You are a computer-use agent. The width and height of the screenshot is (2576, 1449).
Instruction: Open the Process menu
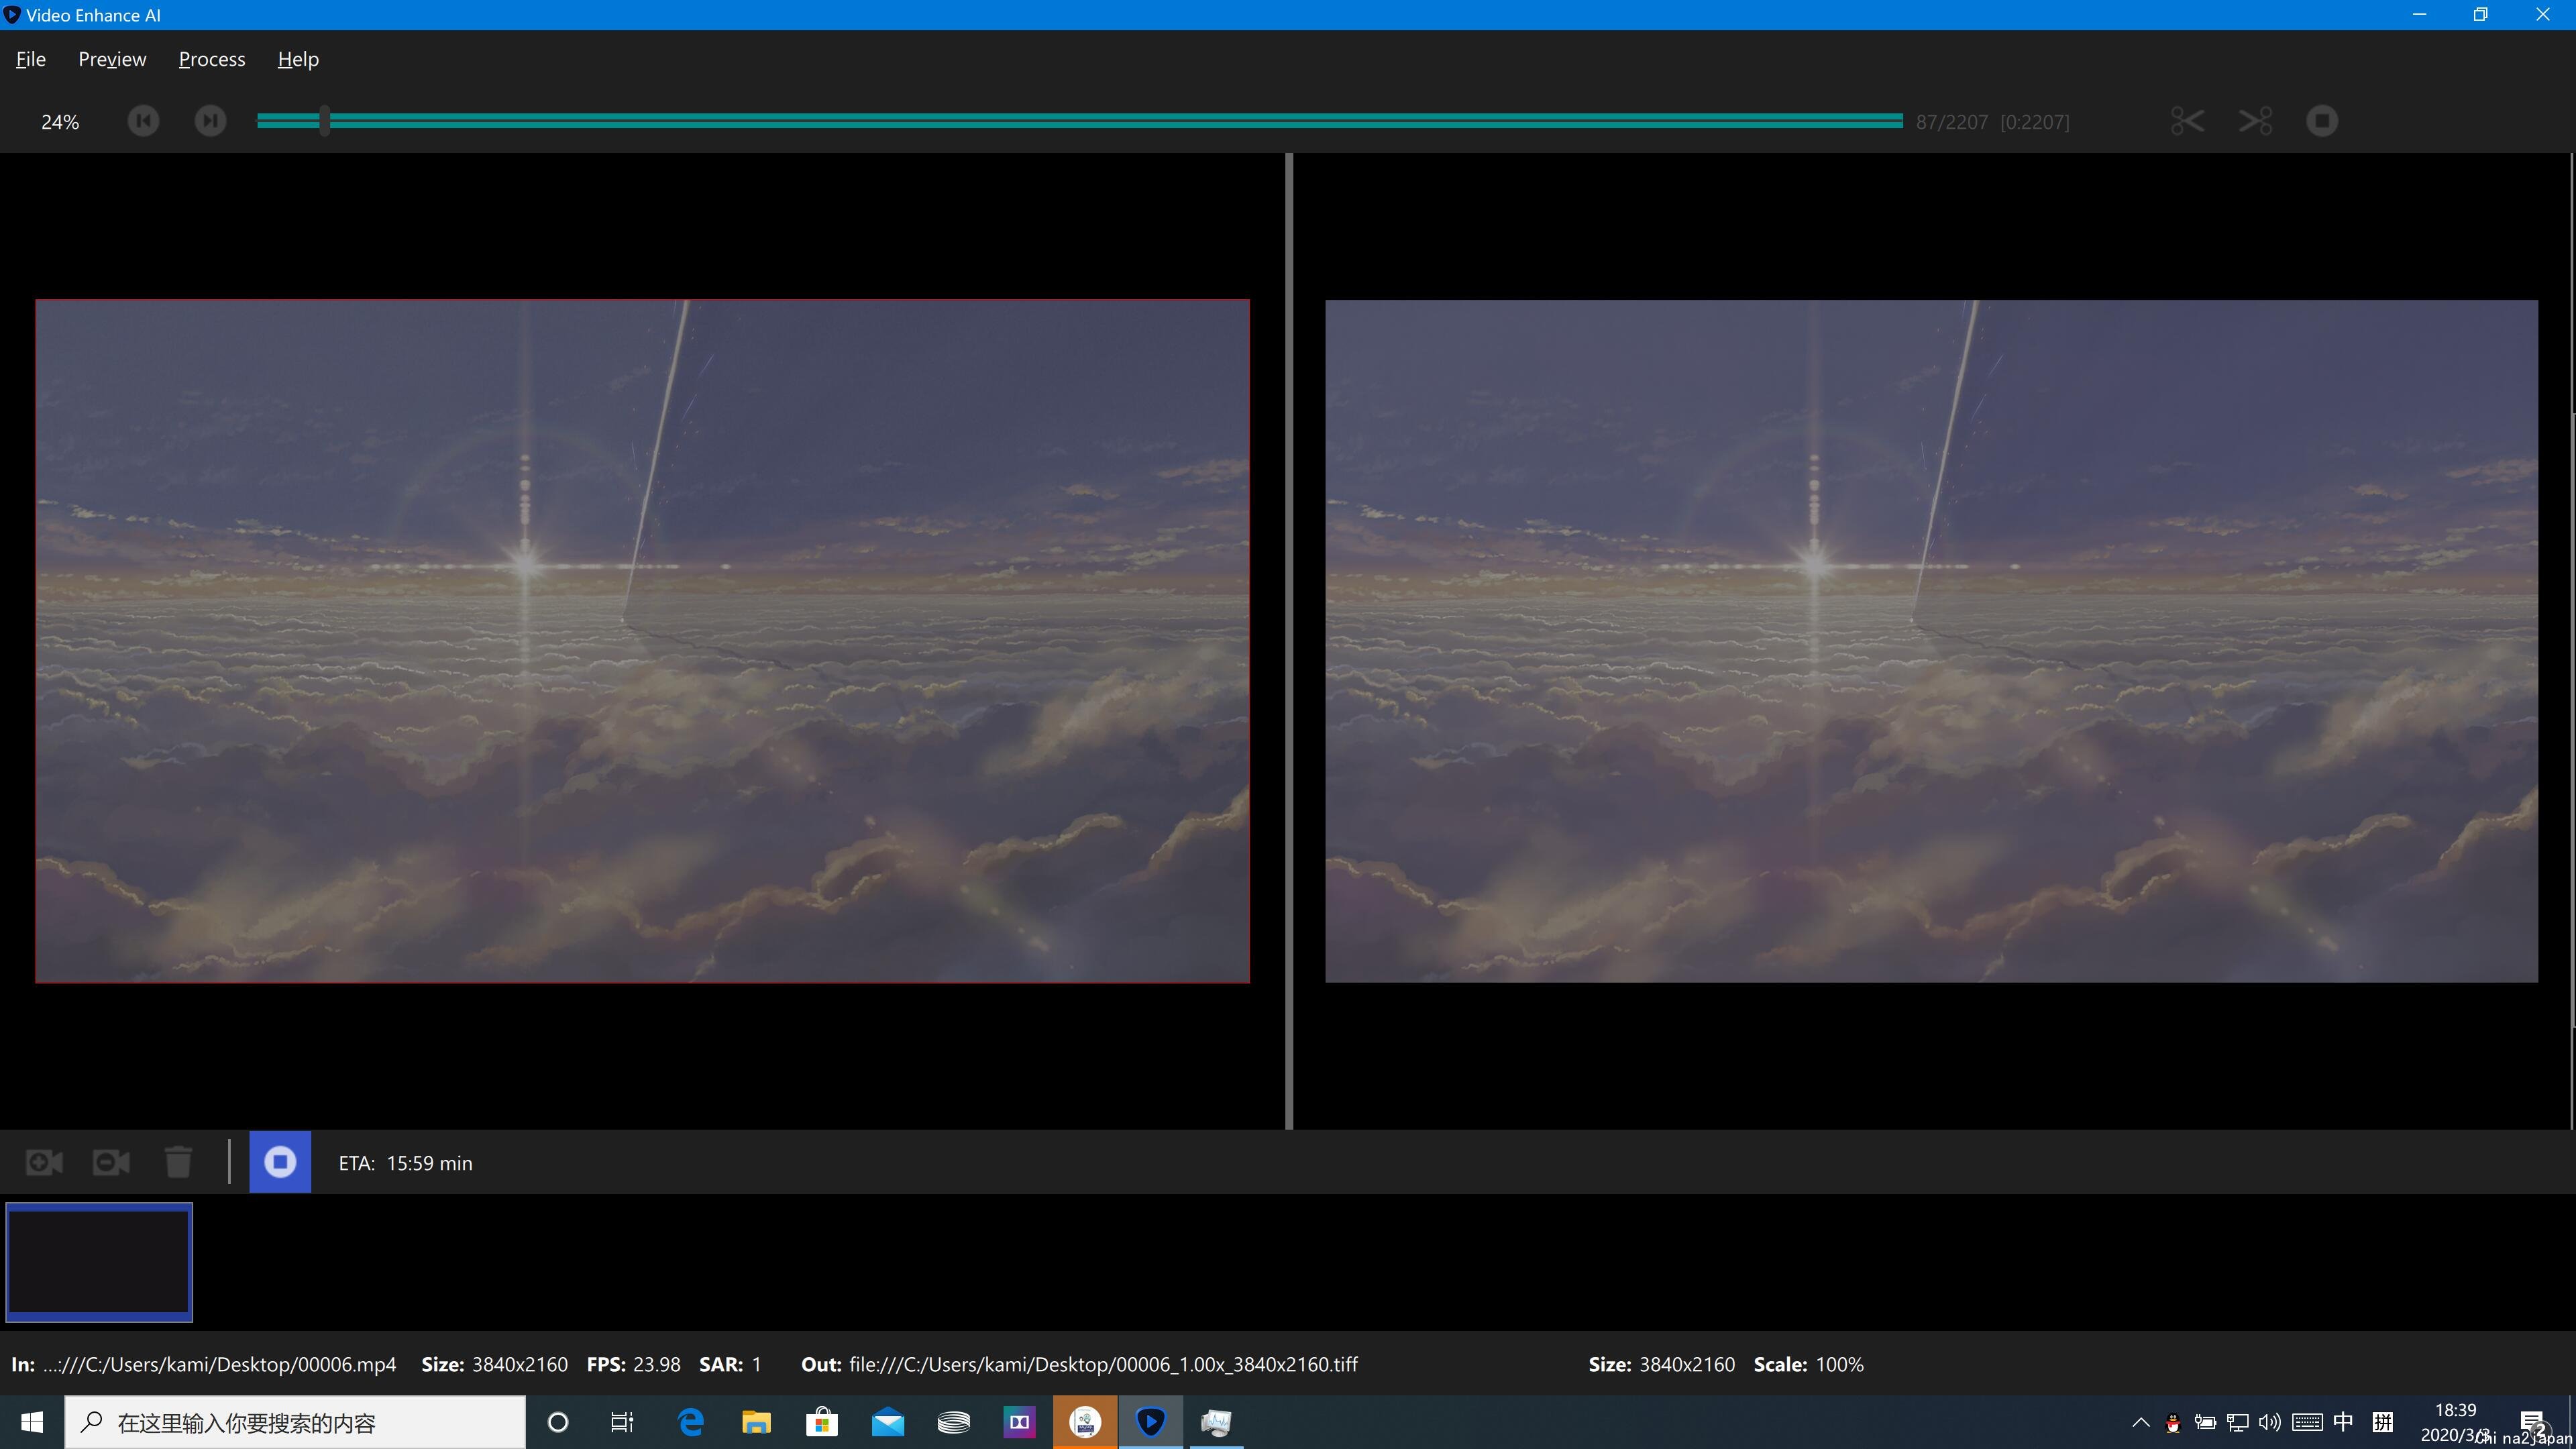(212, 59)
